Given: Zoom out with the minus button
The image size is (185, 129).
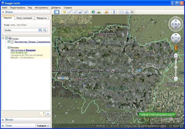Looking at the screenshot, I should [176, 79].
